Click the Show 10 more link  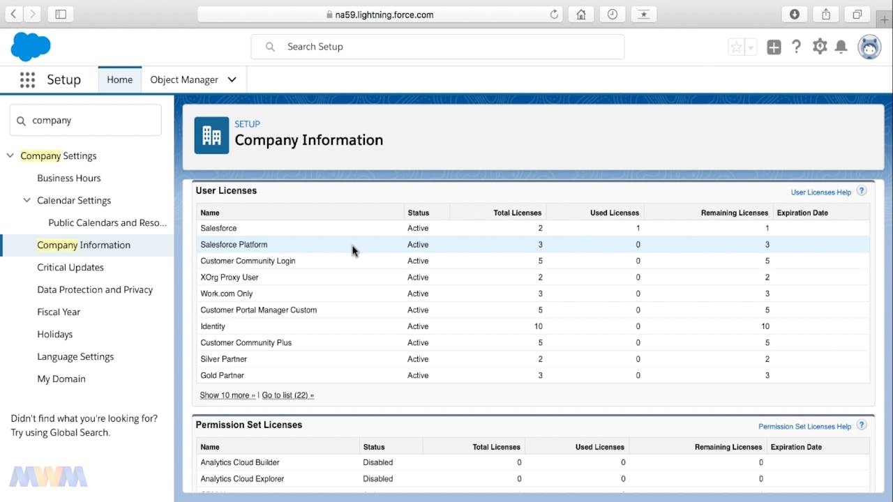click(227, 395)
